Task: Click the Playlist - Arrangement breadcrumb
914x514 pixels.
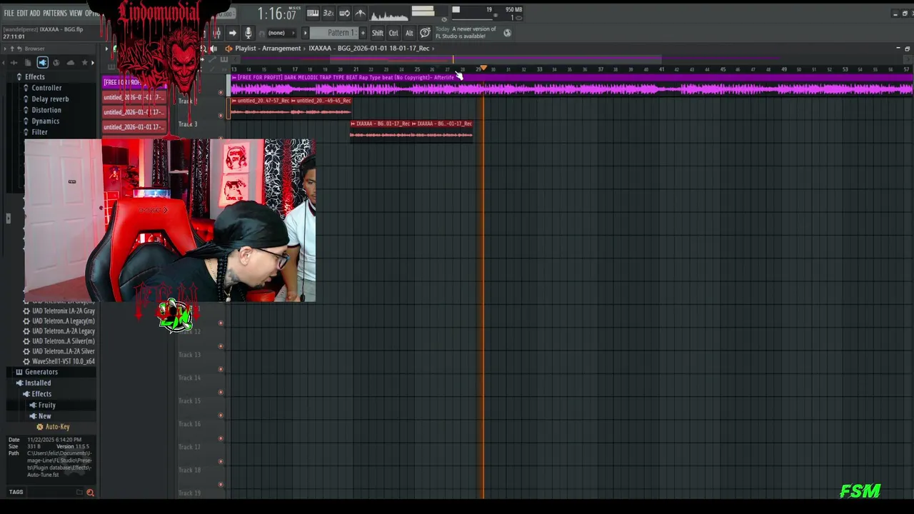Action: coord(268,49)
